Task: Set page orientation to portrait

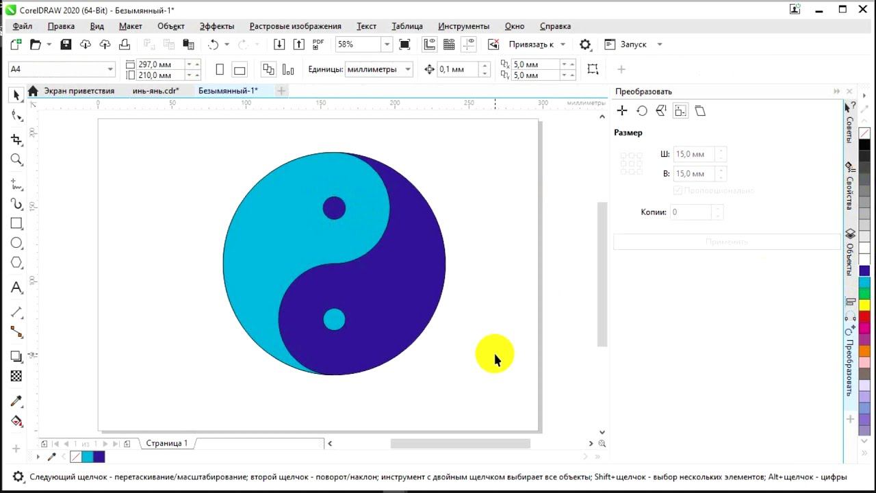Action: click(x=220, y=69)
